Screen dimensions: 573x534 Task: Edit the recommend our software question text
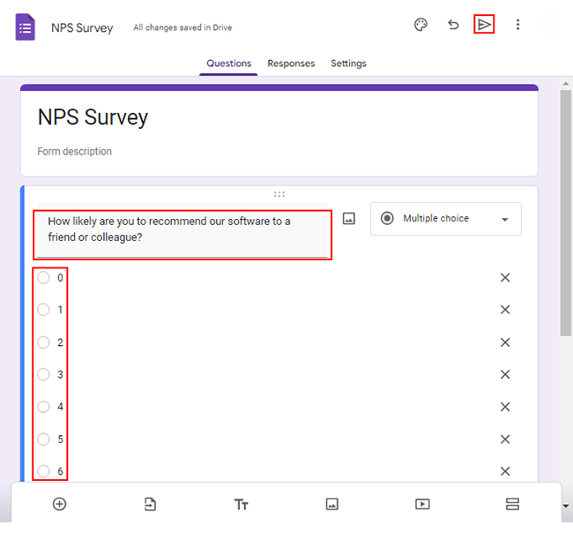click(182, 229)
